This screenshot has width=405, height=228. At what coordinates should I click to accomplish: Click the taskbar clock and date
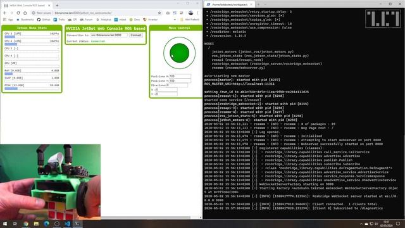[387, 224]
